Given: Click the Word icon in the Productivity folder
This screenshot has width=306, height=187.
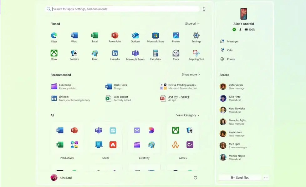Looking at the screenshot, I should tap(60, 130).
